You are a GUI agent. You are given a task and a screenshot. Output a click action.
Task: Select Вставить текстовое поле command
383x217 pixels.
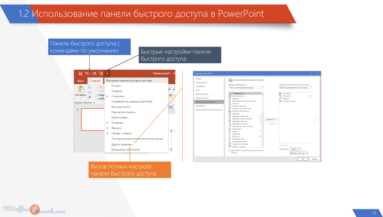pos(245,109)
